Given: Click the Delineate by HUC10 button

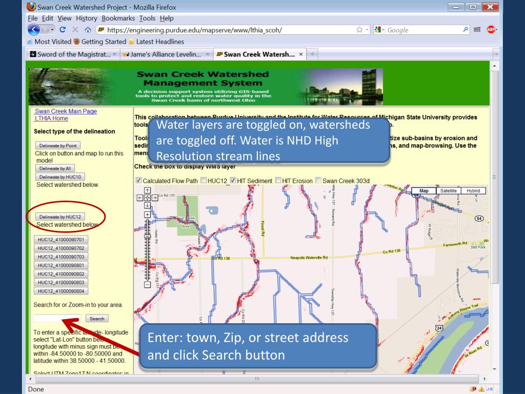Looking at the screenshot, I should point(60,176).
